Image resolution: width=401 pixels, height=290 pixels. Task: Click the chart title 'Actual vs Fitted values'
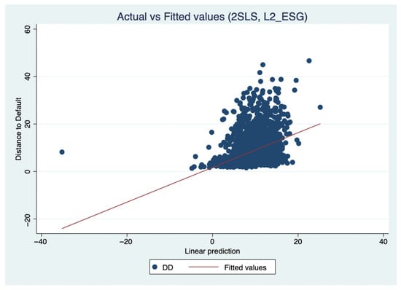coord(171,17)
